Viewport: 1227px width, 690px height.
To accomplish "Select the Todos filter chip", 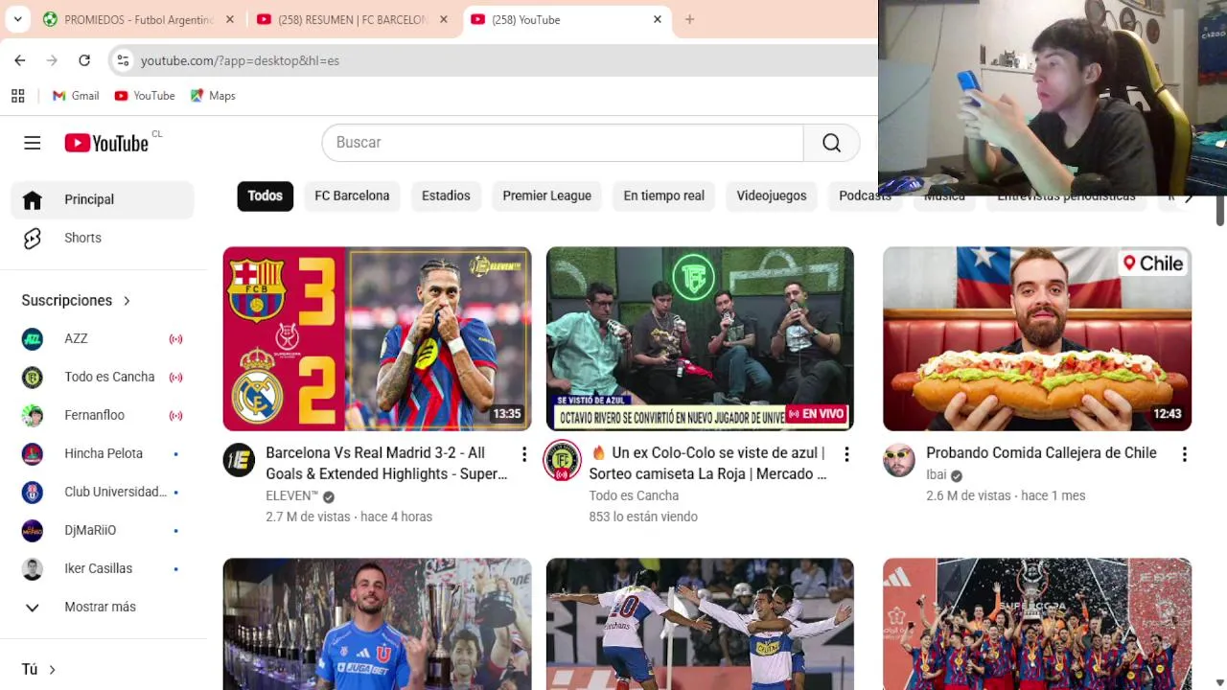I will (x=265, y=195).
